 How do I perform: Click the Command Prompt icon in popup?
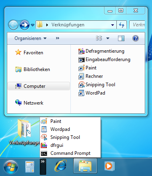coord(44,154)
